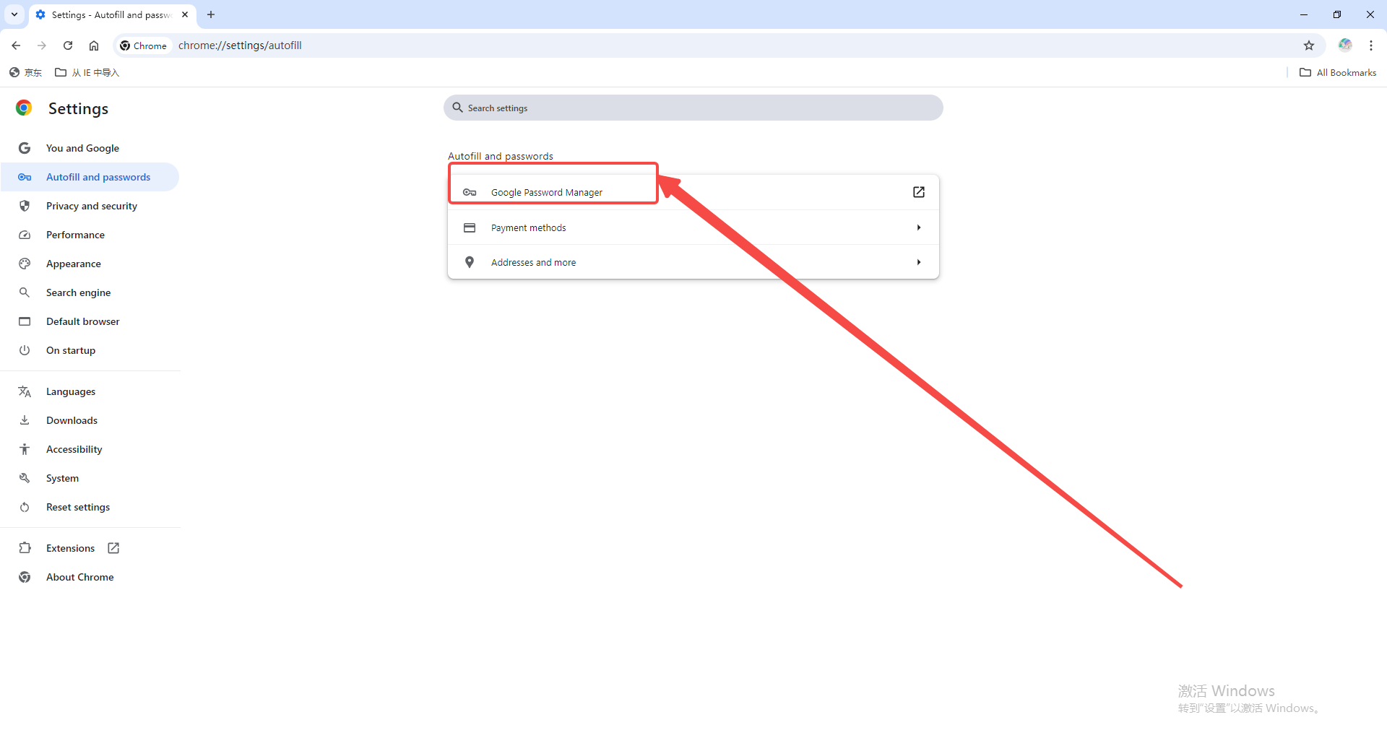The width and height of the screenshot is (1387, 751).
Task: Click the Google G sidebar icon
Action: (25, 148)
